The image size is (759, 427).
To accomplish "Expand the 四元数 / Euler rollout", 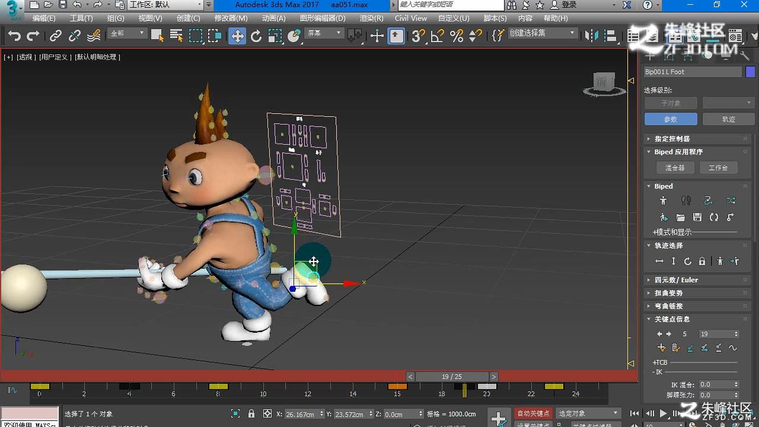I will tap(697, 280).
